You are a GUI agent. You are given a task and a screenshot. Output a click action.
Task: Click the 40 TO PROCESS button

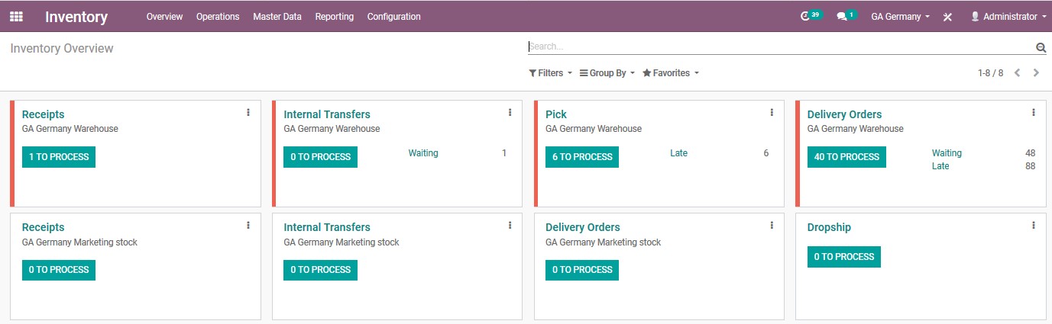tap(846, 157)
